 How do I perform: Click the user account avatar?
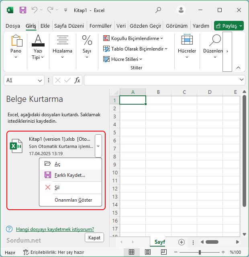[x=181, y=10]
